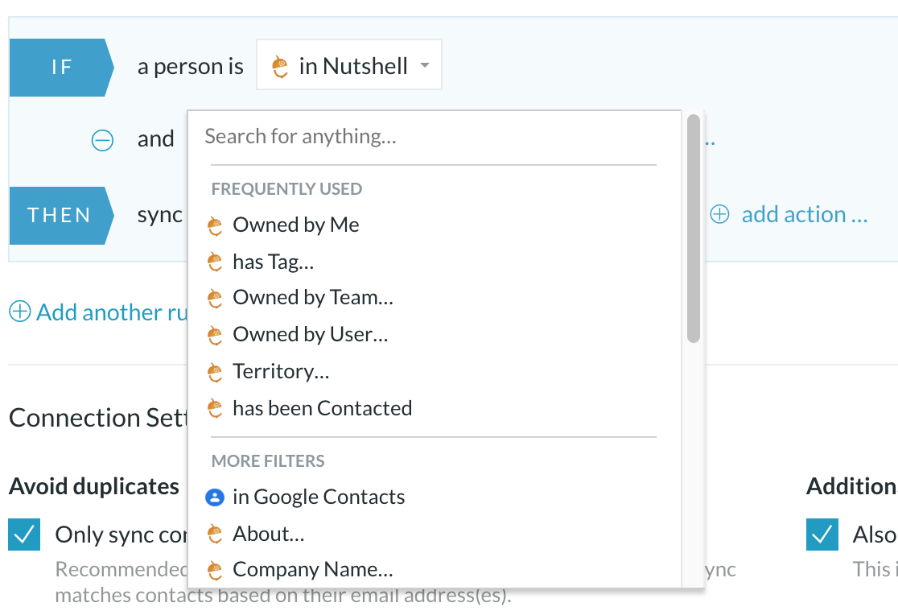898x615 pixels.
Task: Click the FREQUENTLY USED section header
Action: point(286,189)
